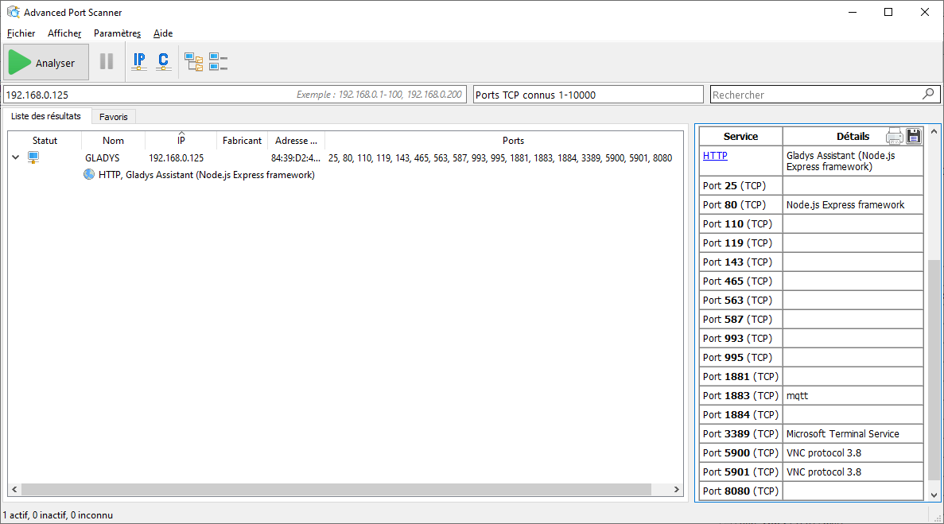Click the printer icon in details panel
This screenshot has width=944, height=524.
(x=895, y=136)
